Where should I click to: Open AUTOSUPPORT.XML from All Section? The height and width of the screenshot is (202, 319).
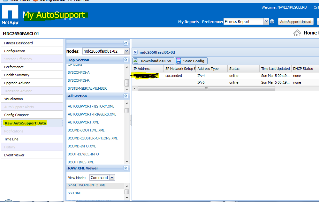pos(83,122)
